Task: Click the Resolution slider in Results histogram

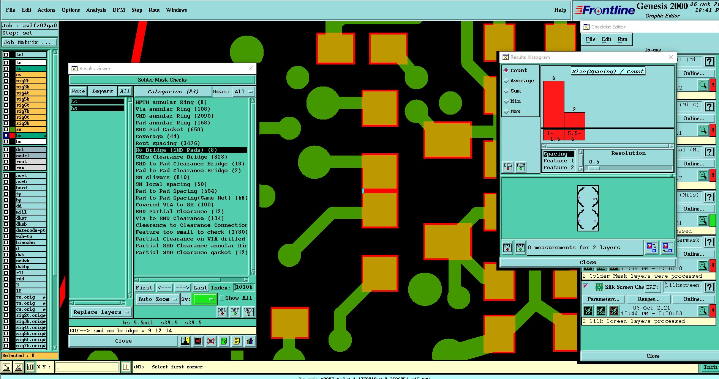Action: coord(628,168)
